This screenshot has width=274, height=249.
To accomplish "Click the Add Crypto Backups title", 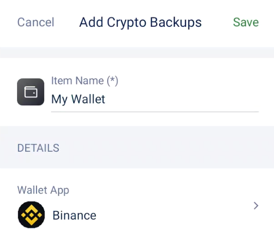I will (x=140, y=23).
